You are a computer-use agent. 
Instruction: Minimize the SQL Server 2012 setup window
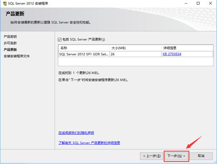pos(186,3)
